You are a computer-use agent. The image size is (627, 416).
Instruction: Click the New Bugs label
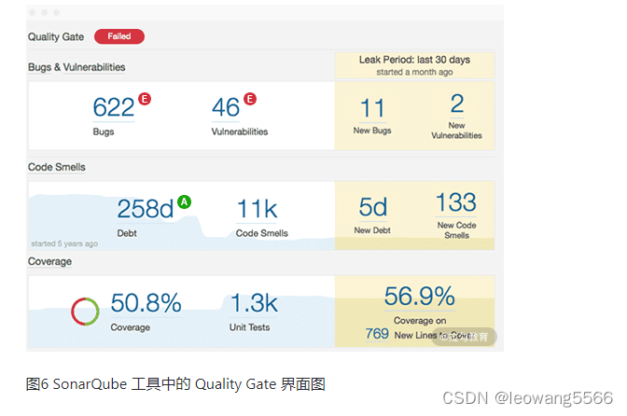[372, 131]
